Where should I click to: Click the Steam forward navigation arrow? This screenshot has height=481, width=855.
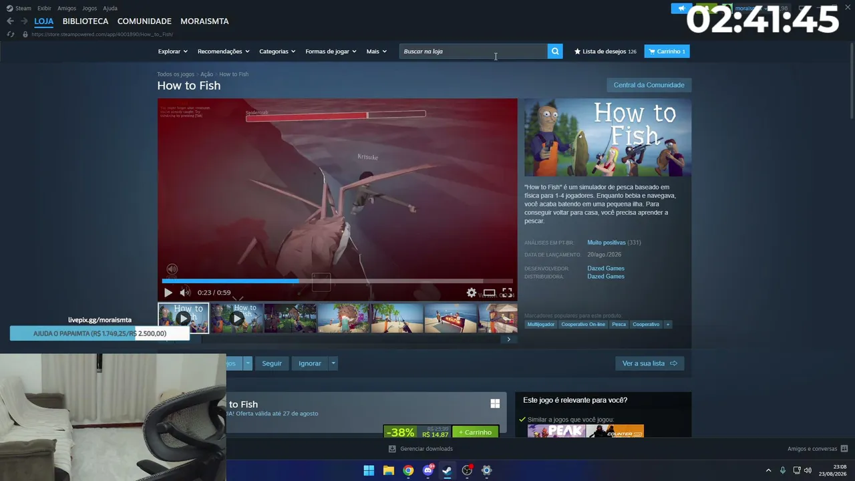point(24,21)
